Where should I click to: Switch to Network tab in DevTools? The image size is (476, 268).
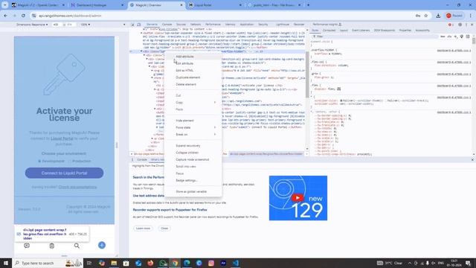click(x=196, y=25)
